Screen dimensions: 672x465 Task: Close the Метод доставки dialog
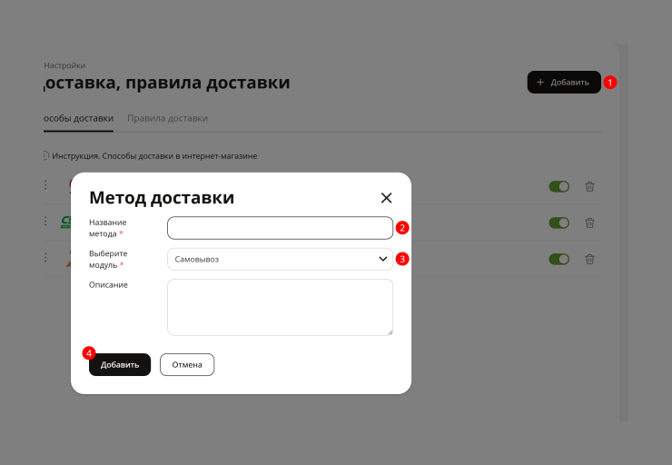(386, 198)
